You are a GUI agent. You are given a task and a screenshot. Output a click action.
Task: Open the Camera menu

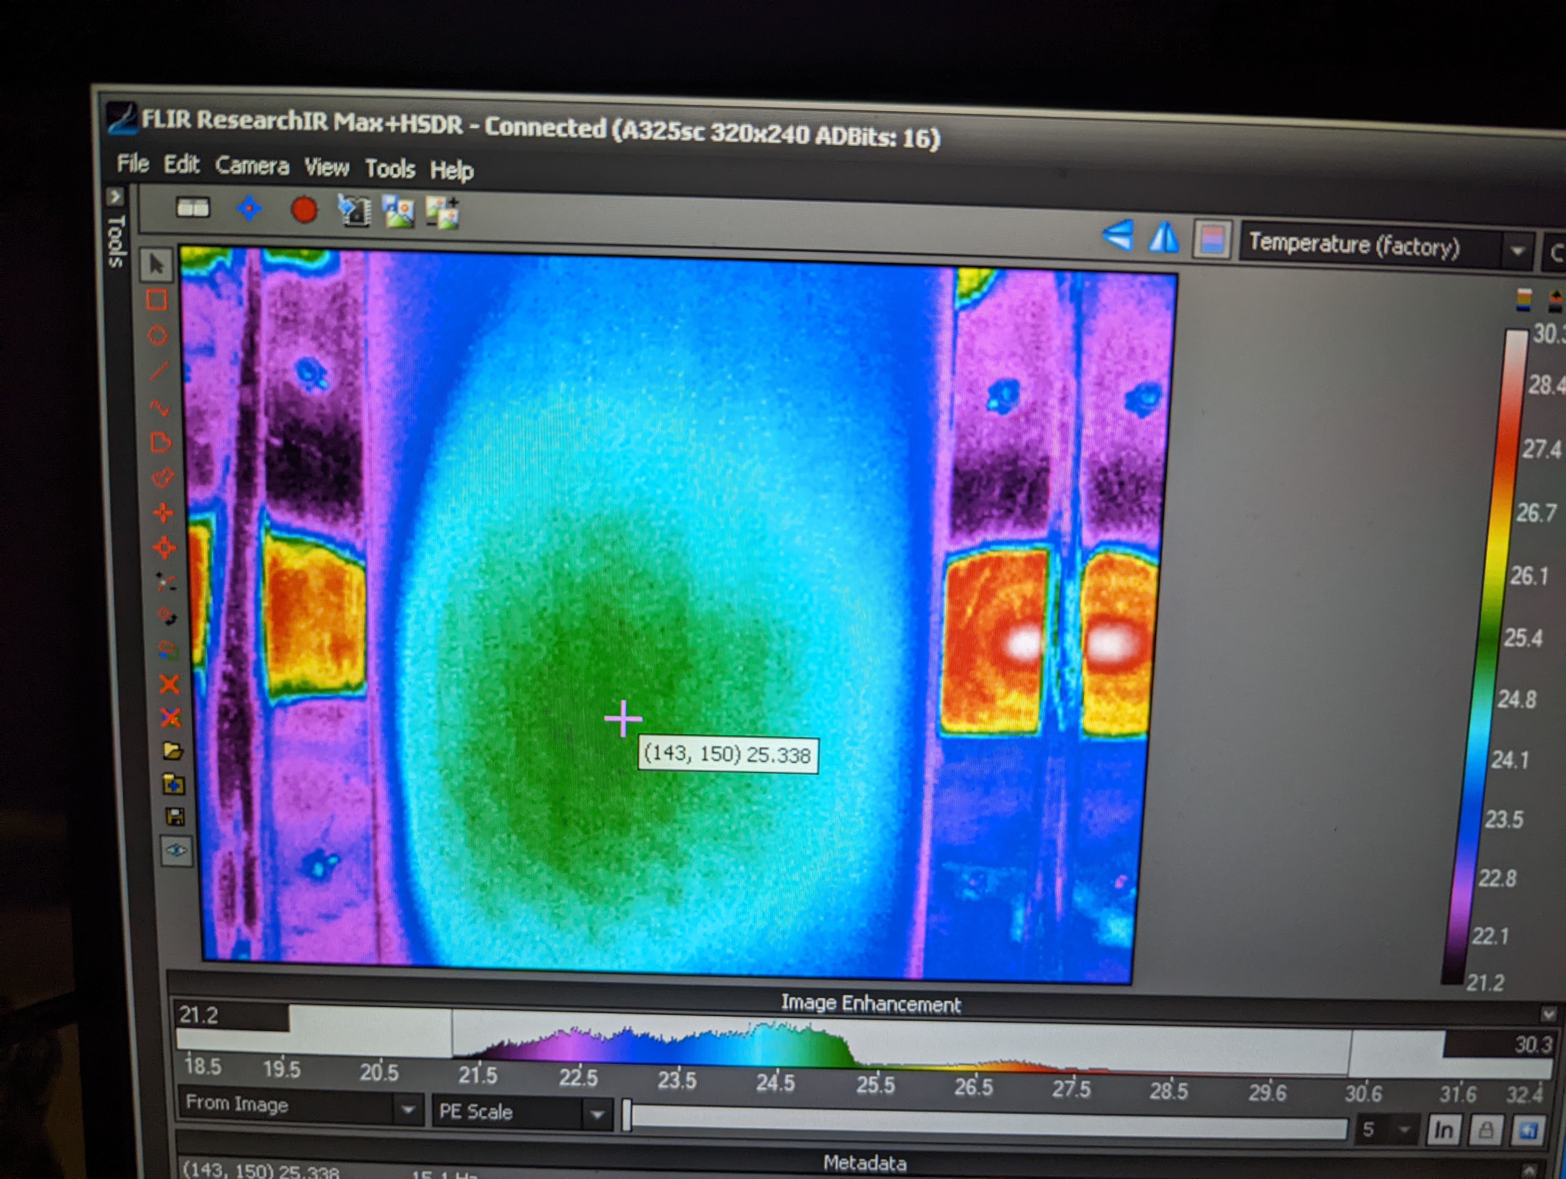click(x=252, y=166)
